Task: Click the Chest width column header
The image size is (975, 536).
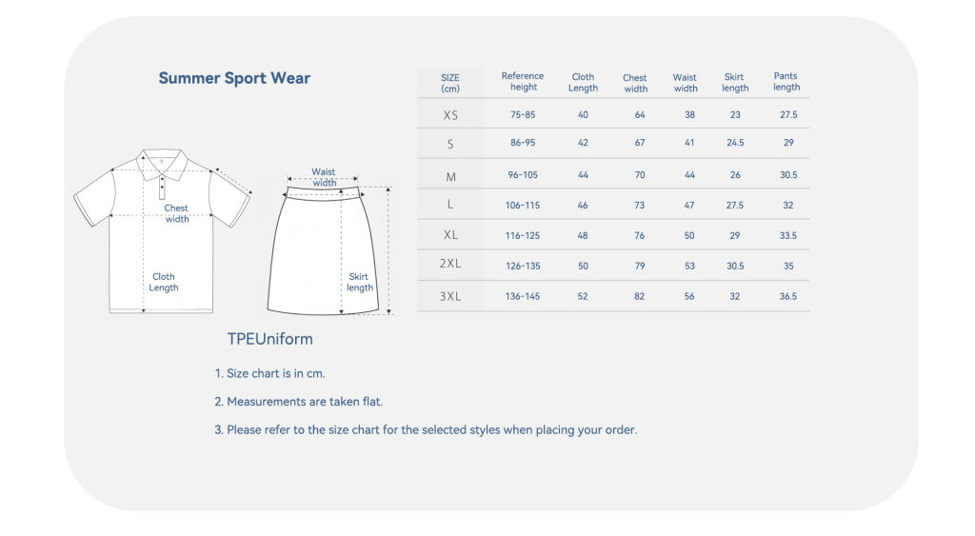Action: [635, 84]
